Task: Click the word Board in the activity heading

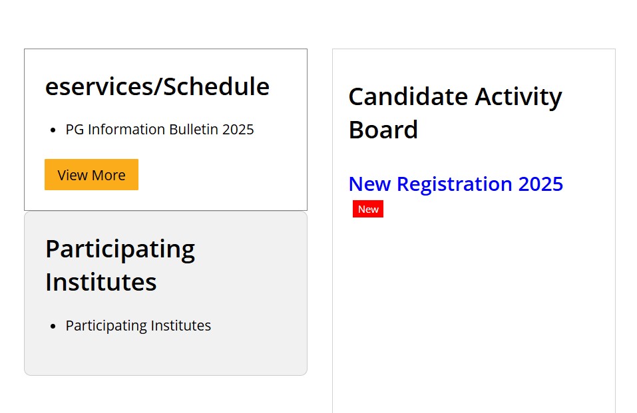Action: [383, 130]
